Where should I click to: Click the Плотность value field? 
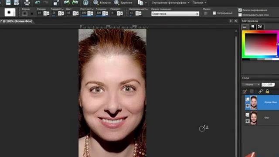coord(84,13)
